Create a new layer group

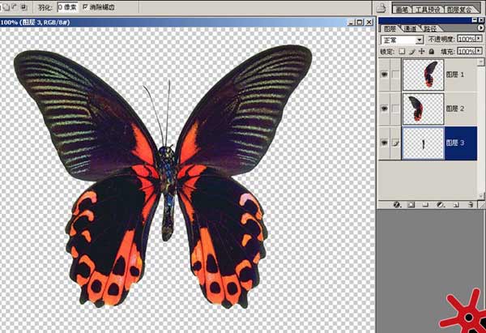coord(426,205)
